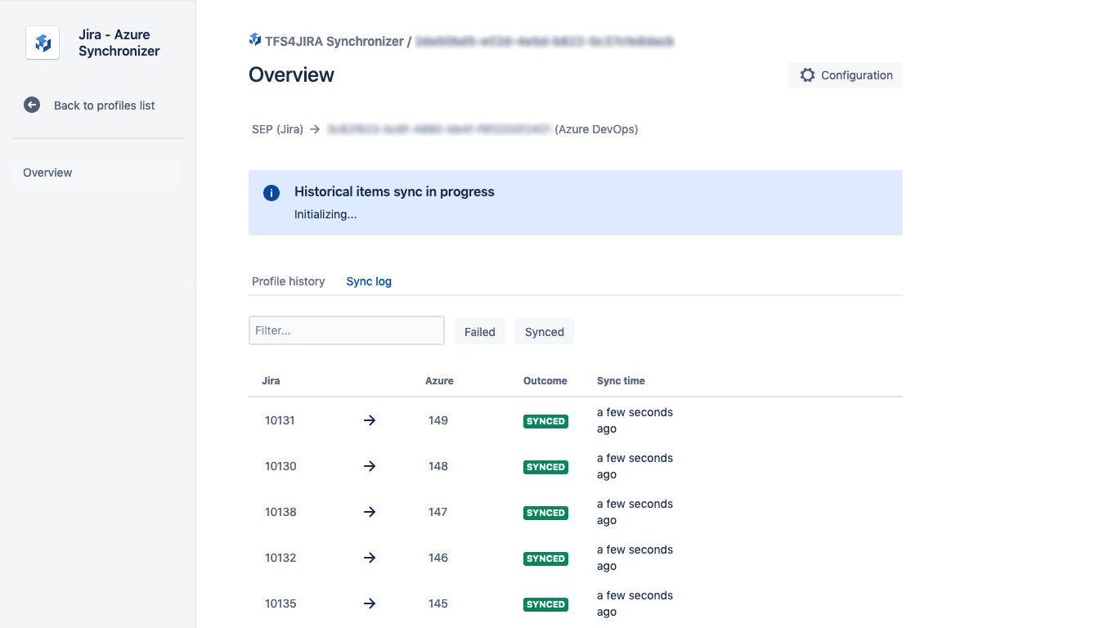
Task: Open the TFS4JIRA Synchronizer breadcrumb link
Action: [334, 41]
